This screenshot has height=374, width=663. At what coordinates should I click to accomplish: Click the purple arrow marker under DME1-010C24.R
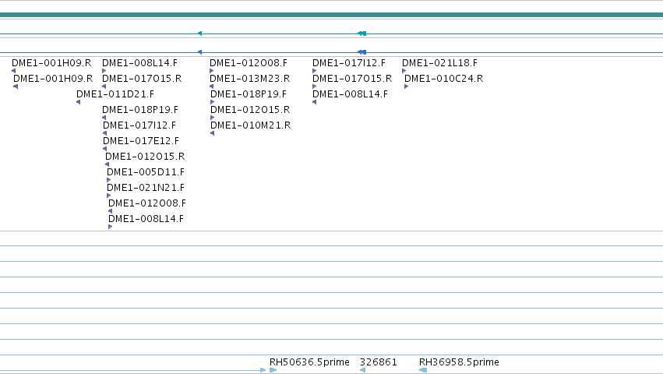click(407, 86)
